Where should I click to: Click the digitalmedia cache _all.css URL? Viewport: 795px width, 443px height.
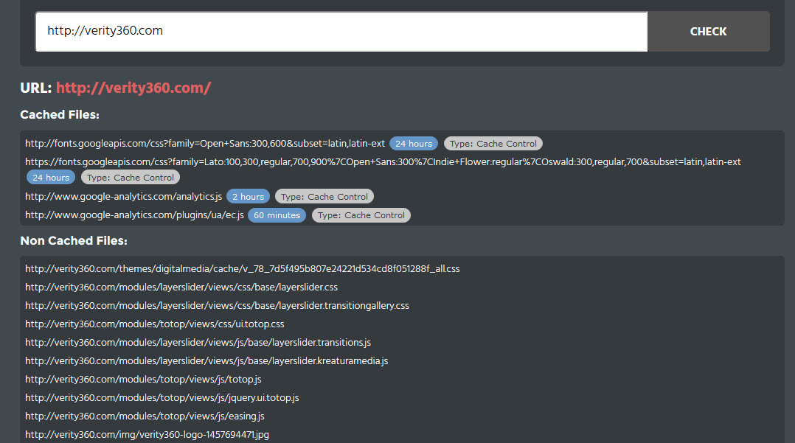coord(243,268)
